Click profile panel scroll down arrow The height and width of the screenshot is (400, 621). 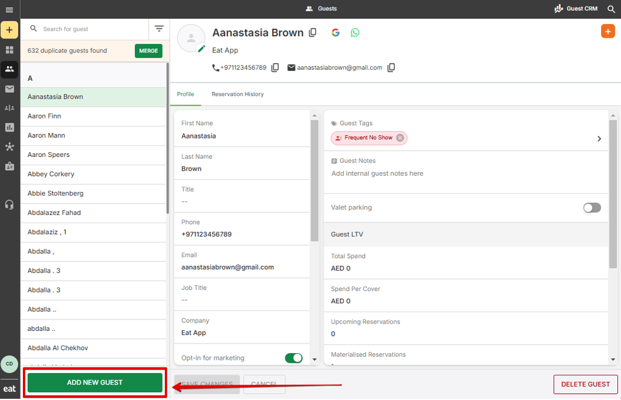(315, 359)
